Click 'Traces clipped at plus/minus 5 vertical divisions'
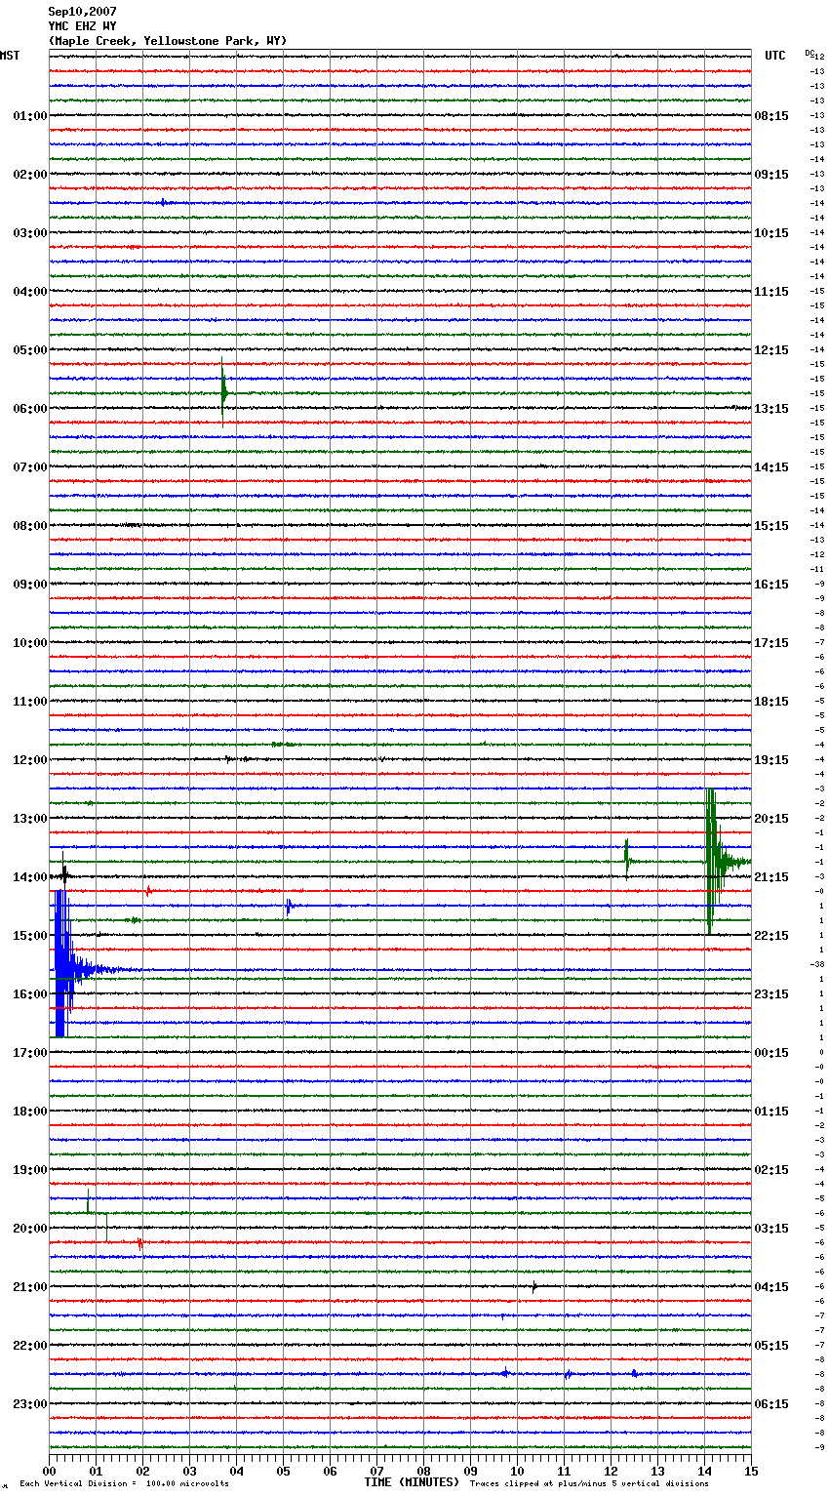Screen dimensions: 829x1497 [589, 1484]
